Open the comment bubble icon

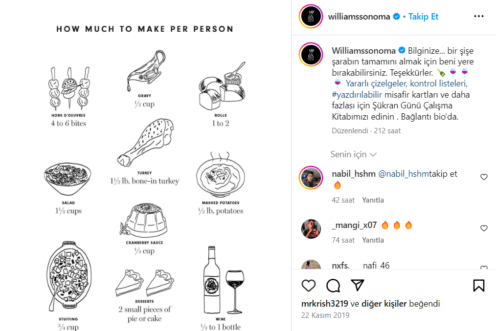point(333,286)
